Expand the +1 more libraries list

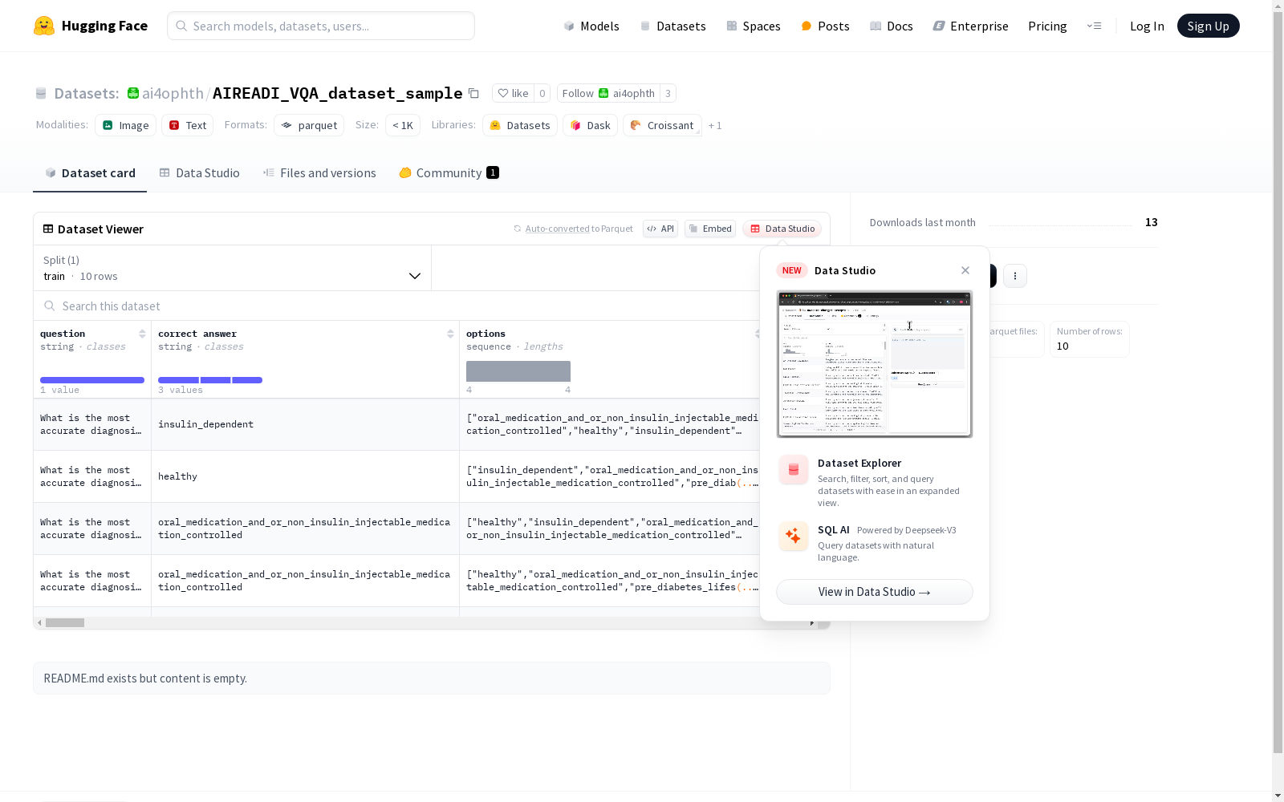715,125
